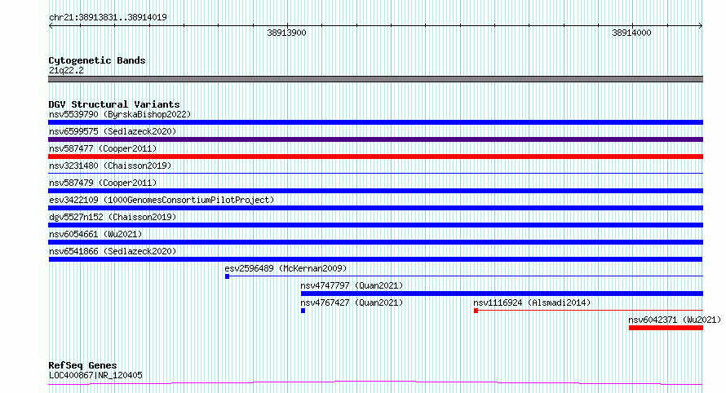Select the blue nsv587479 variant bar
726x393 pixels.
click(375, 191)
